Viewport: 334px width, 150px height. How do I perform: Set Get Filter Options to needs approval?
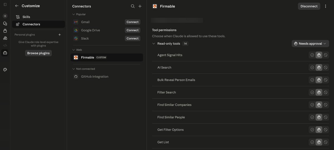coord(319,130)
